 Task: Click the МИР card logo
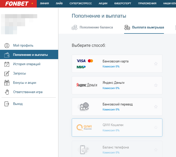pos(81,67)
